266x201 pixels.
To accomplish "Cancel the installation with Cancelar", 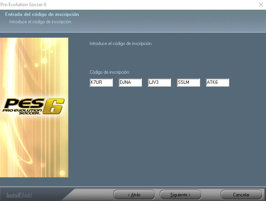I will (241, 194).
